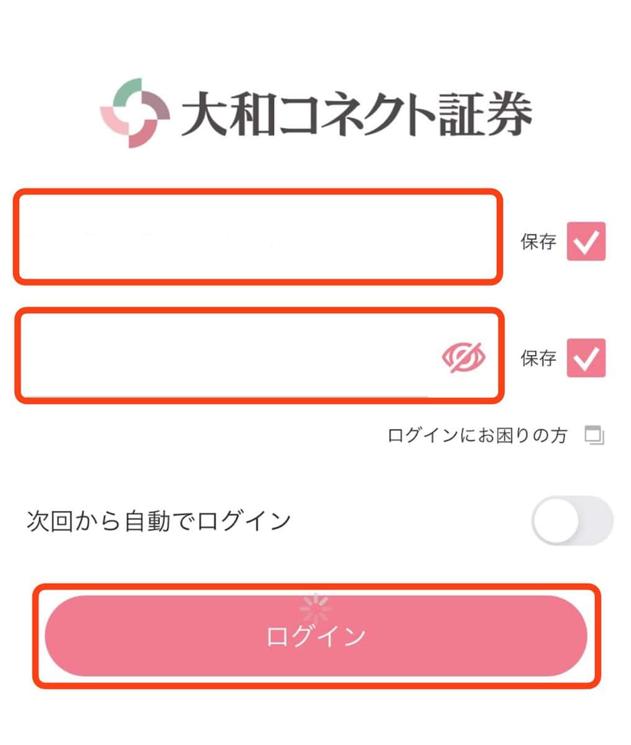The height and width of the screenshot is (745, 631).
Task: Click the 保存 label next to the ID field
Action: [x=538, y=242]
